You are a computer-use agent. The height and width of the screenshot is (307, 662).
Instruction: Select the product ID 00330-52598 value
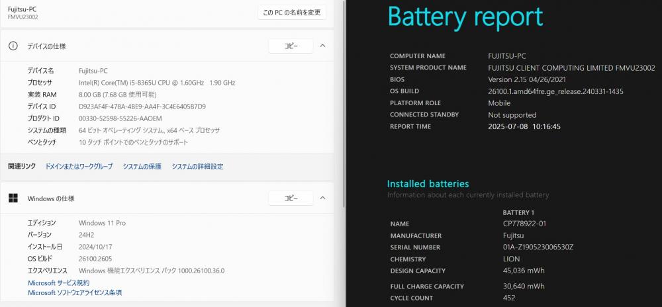pos(120,118)
